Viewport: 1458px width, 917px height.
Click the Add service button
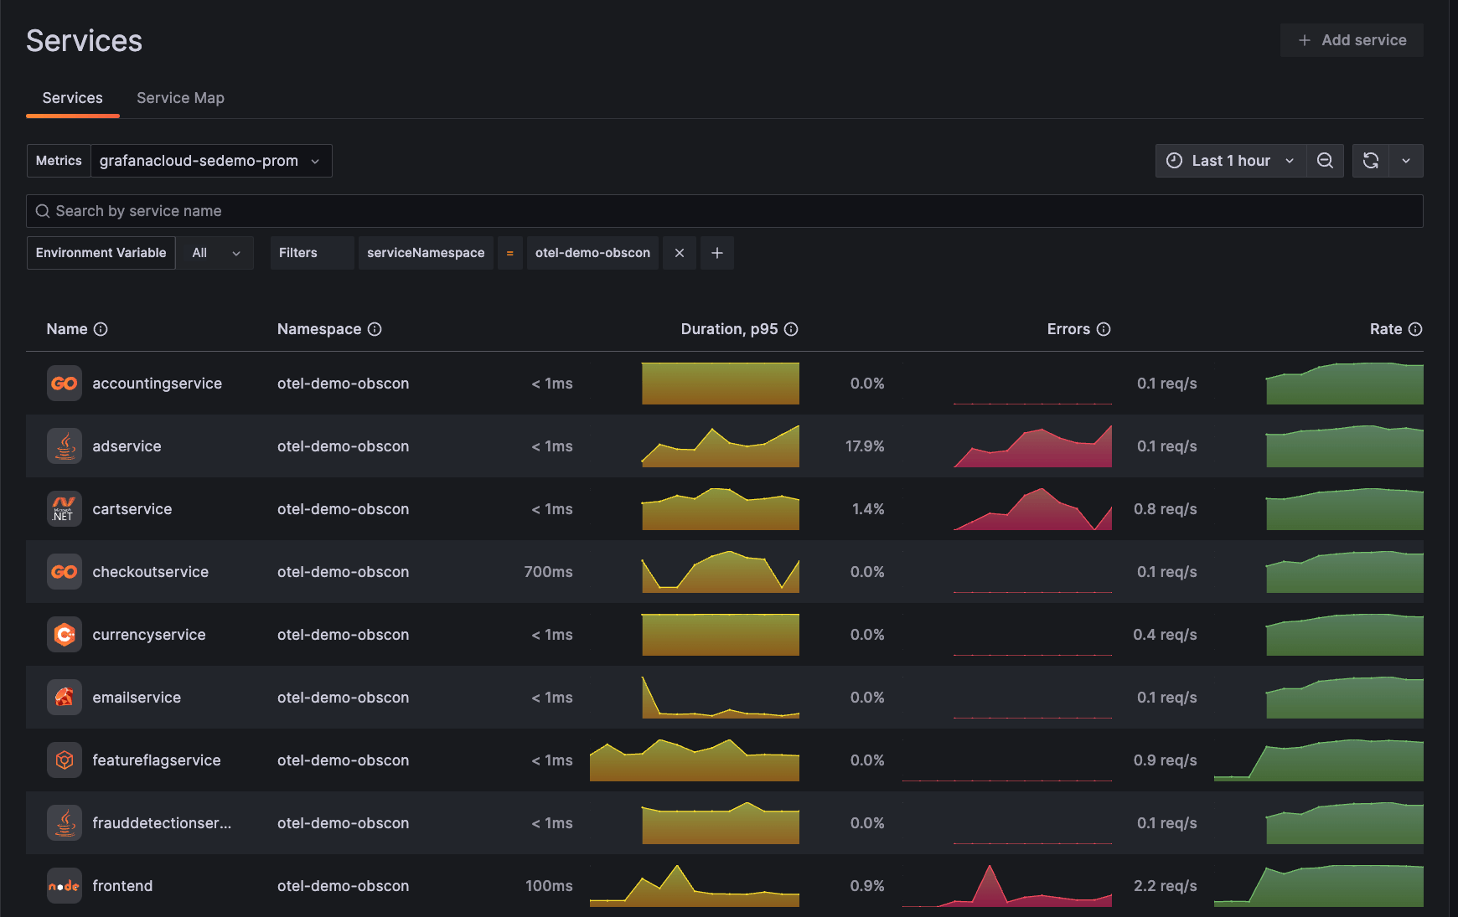(1351, 39)
